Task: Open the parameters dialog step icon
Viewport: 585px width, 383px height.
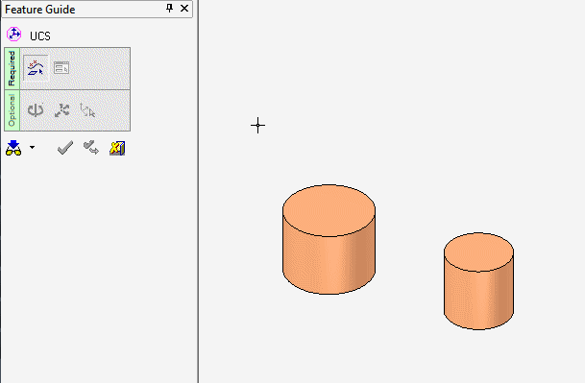Action: pyautogui.click(x=61, y=68)
